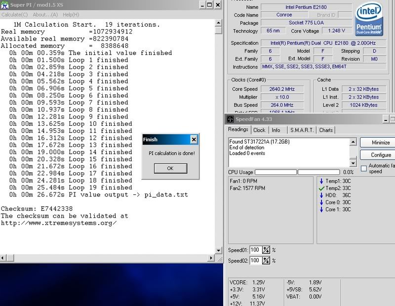
Task: Click the Core 1 blue down-arrow icon
Action: coord(321,209)
